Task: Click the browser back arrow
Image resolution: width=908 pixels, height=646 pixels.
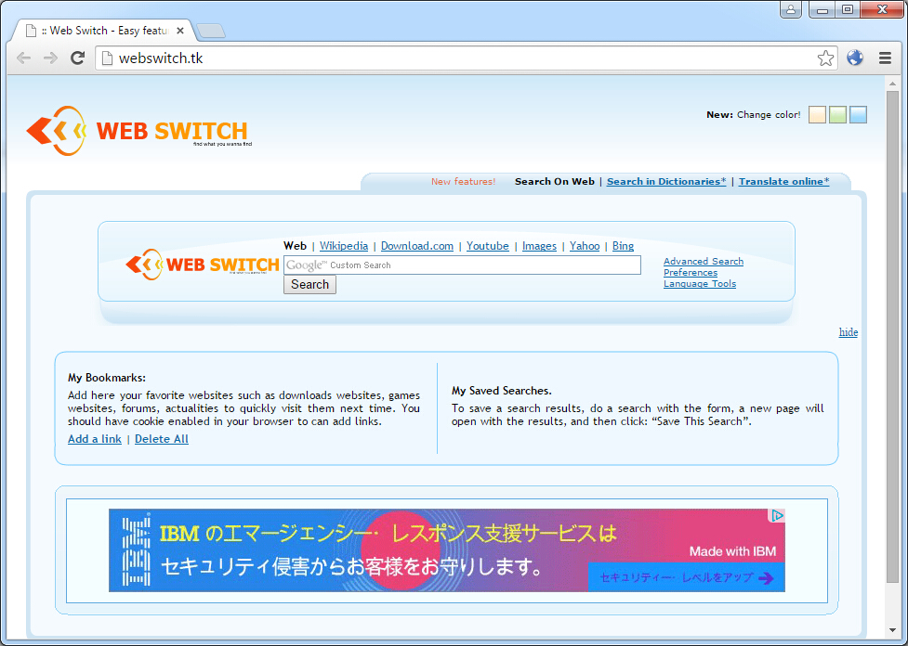Action: click(x=24, y=58)
